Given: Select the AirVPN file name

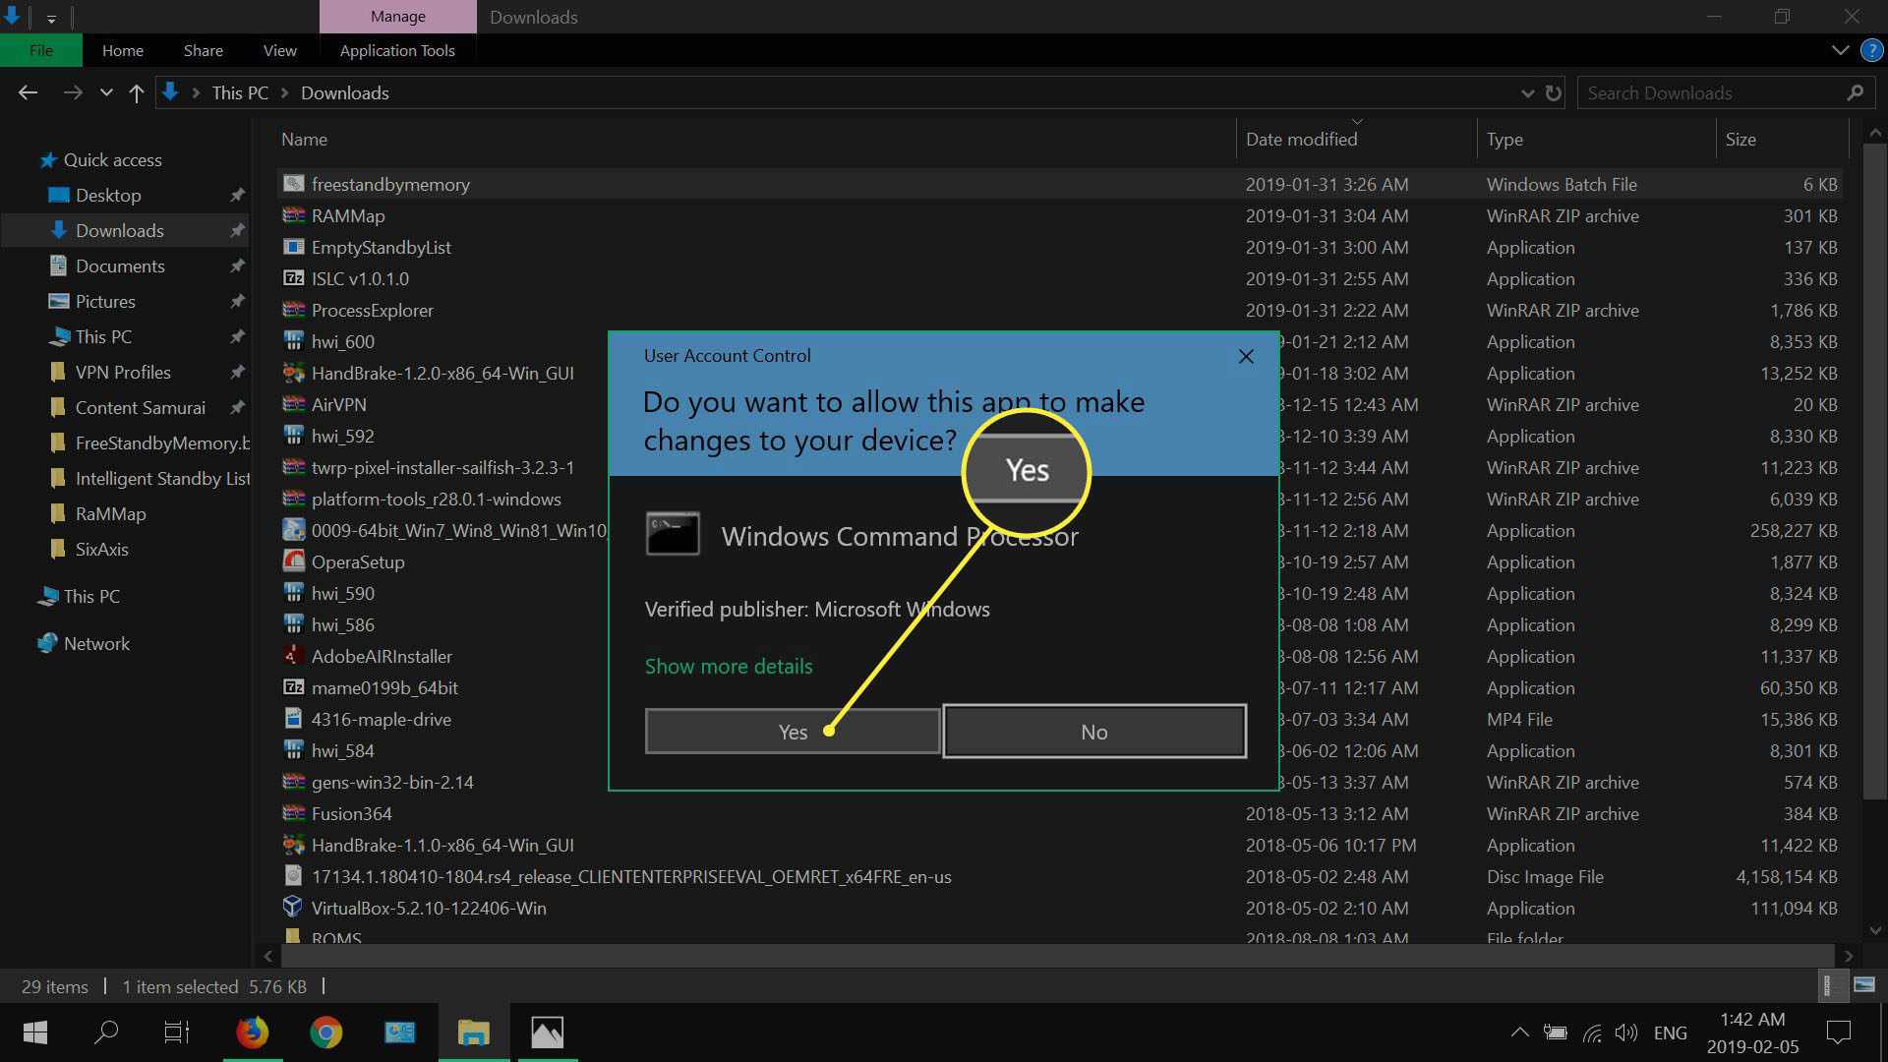Looking at the screenshot, I should coord(339,404).
